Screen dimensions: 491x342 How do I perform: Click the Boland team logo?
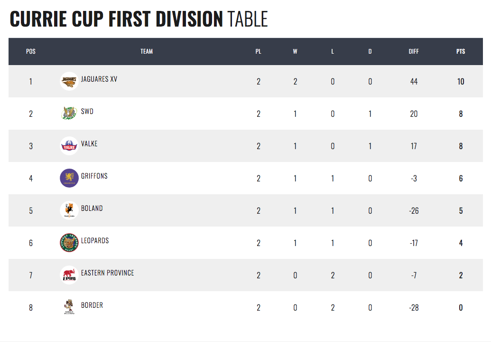69,210
